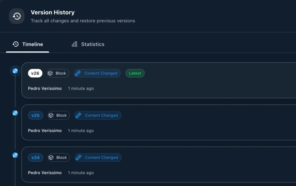This screenshot has height=186, width=296.
Task: Click the green Latest badge
Action: coord(135,73)
